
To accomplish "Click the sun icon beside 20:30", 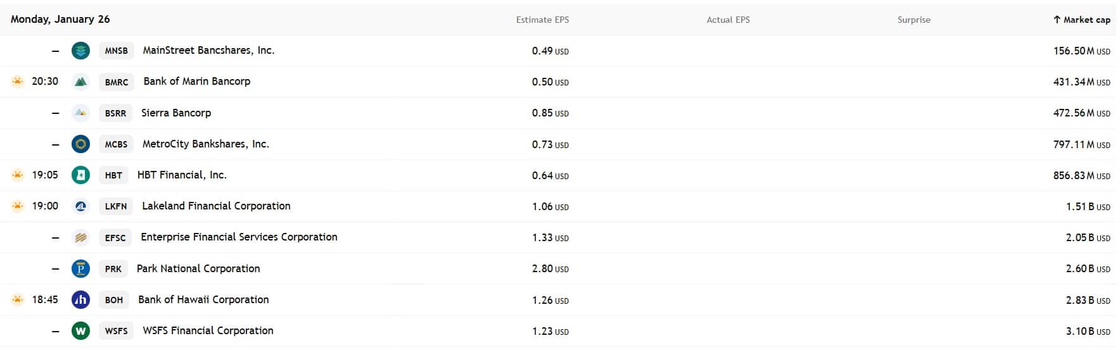I will click(18, 82).
